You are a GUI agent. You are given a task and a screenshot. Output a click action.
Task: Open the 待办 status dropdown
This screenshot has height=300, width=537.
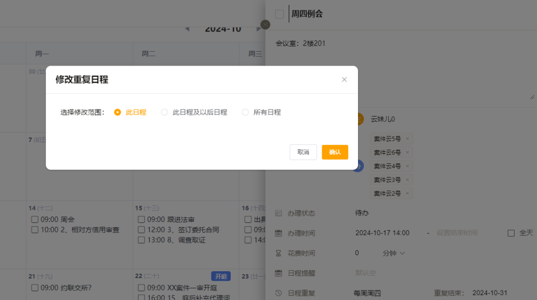pos(362,213)
